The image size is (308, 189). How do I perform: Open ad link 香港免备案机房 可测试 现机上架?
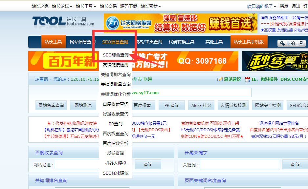210,123
